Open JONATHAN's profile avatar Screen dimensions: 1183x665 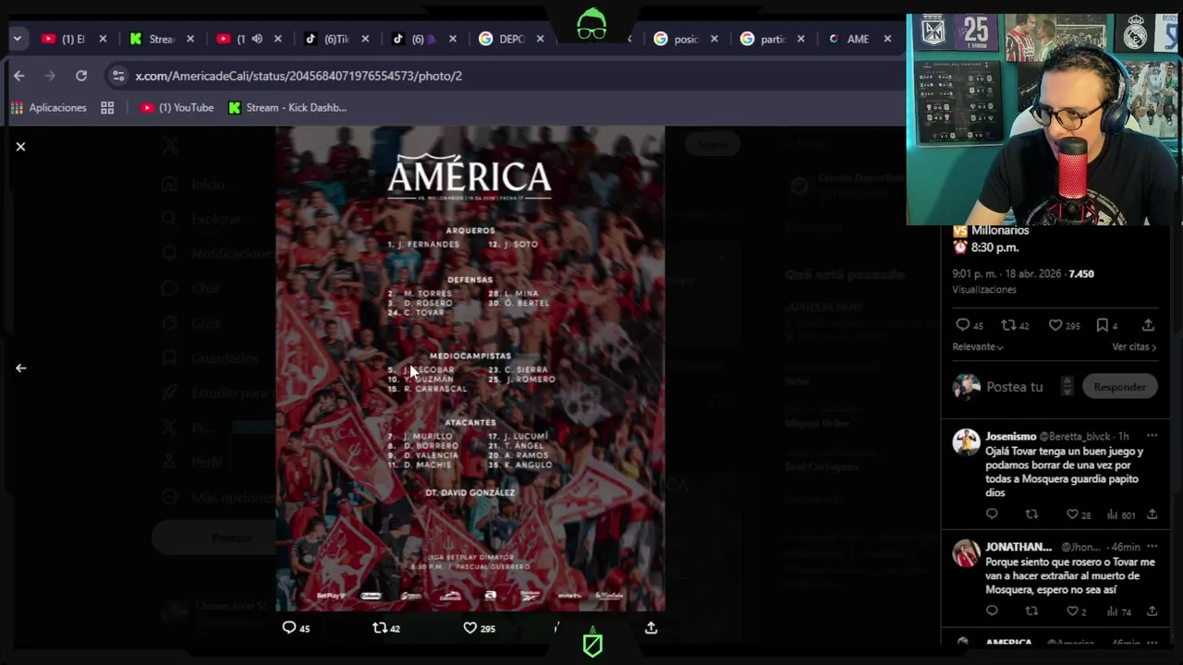pyautogui.click(x=966, y=553)
